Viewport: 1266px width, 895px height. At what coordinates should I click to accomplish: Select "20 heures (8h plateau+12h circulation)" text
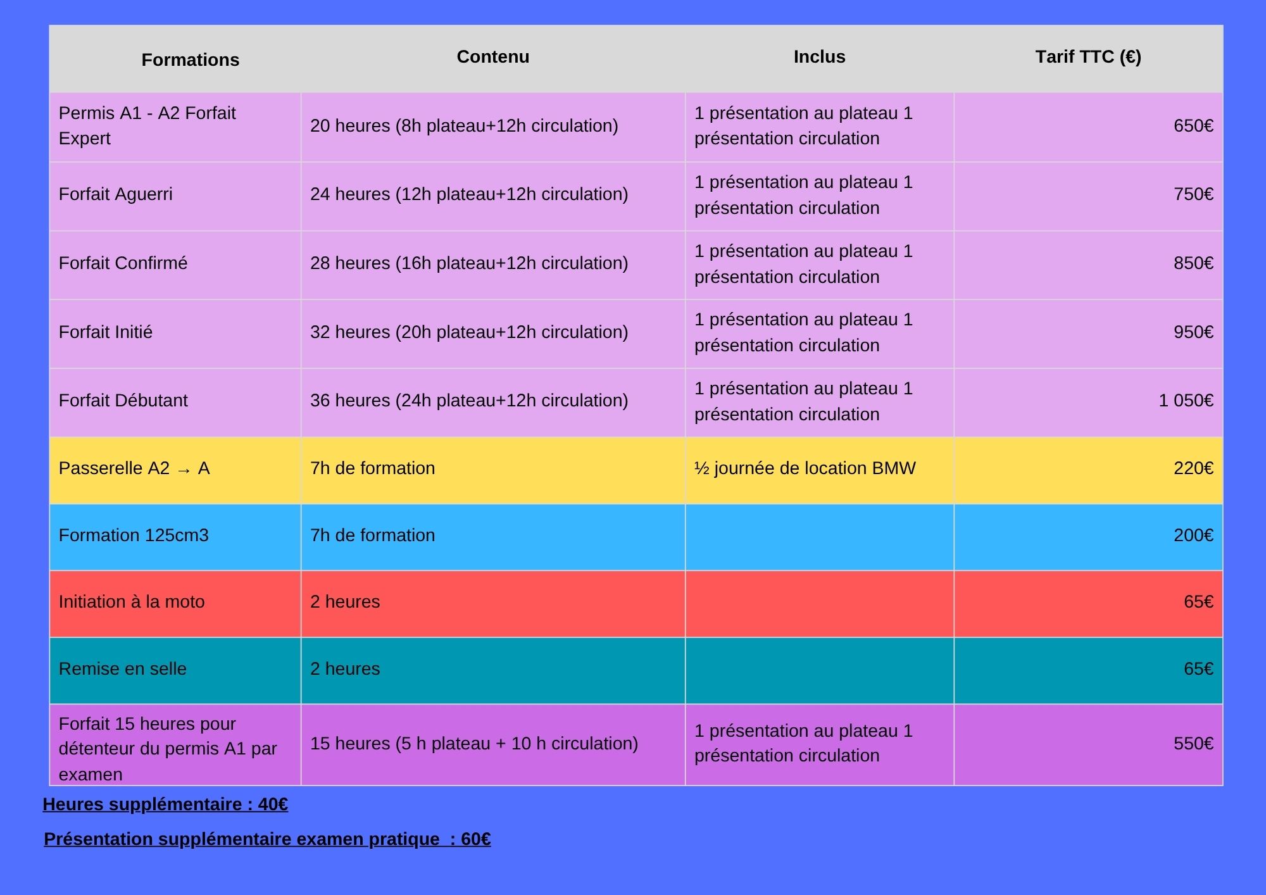point(464,126)
